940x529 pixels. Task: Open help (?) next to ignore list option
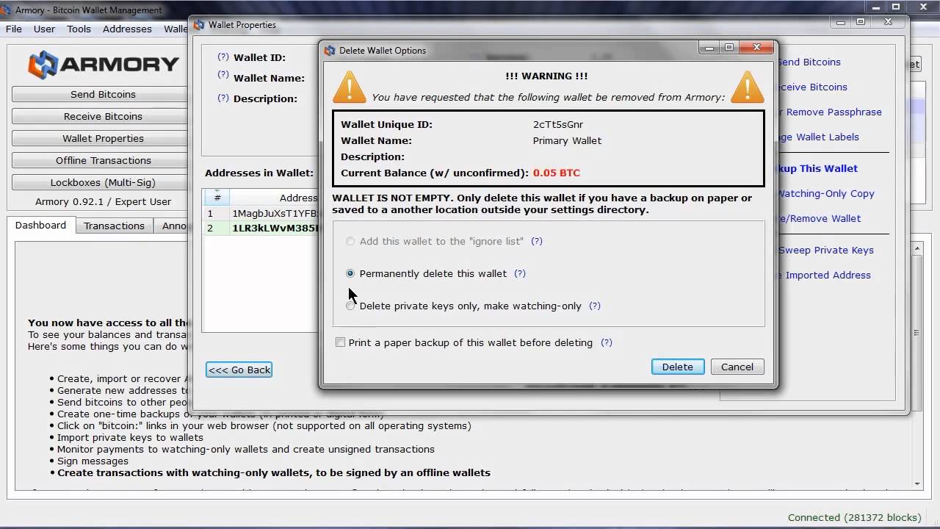(537, 241)
